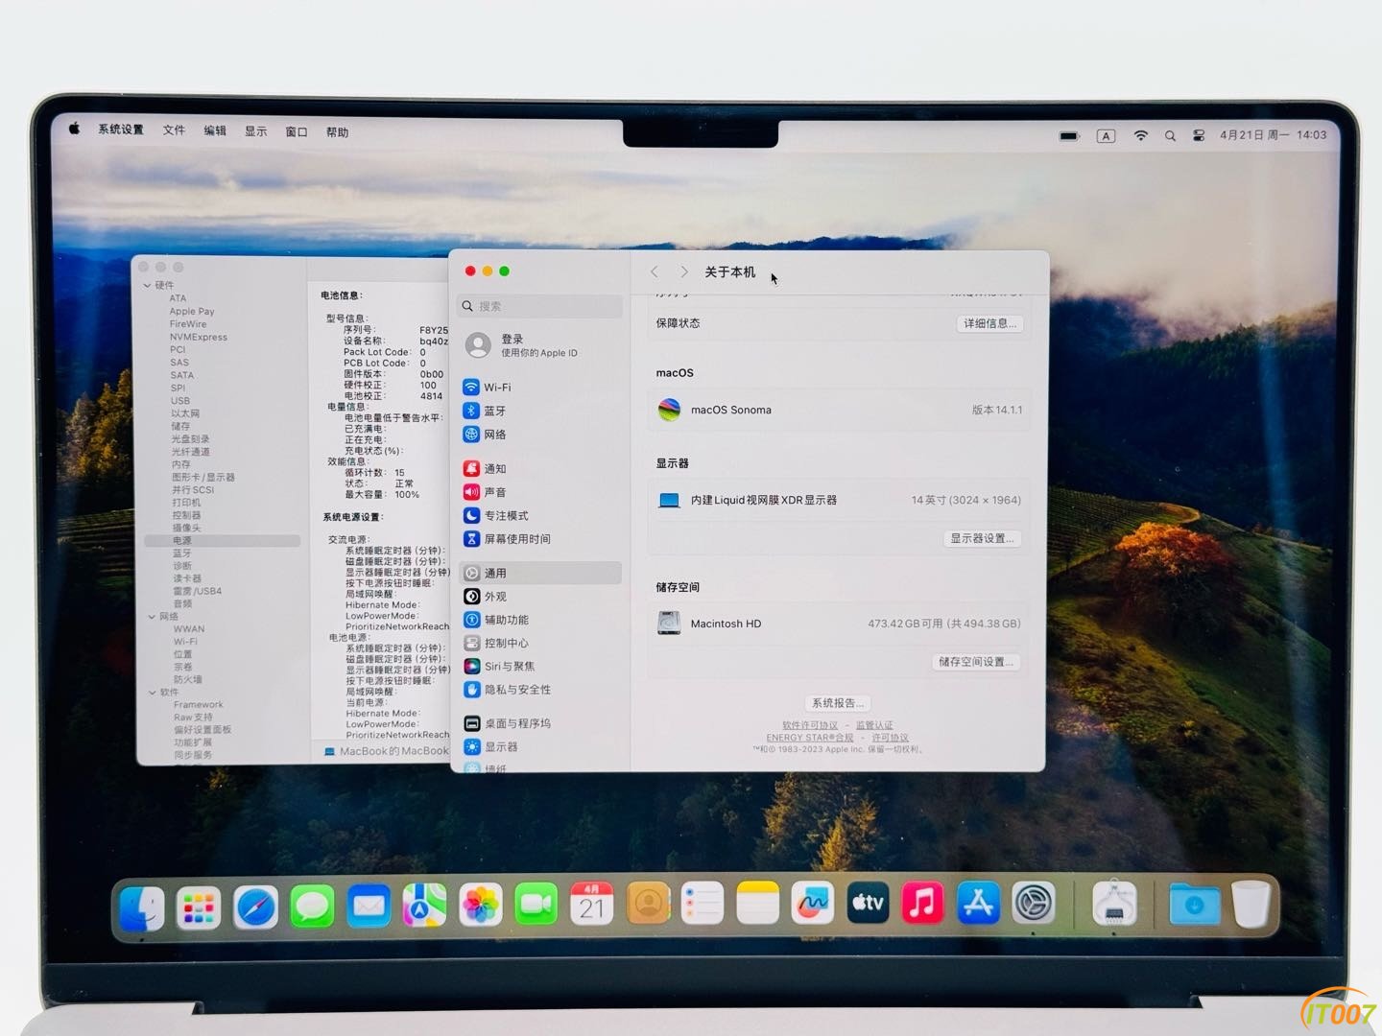
Task: Open Launchpad in the Dock
Action: (199, 906)
